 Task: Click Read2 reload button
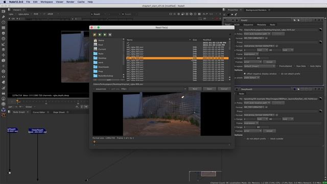coord(269,62)
